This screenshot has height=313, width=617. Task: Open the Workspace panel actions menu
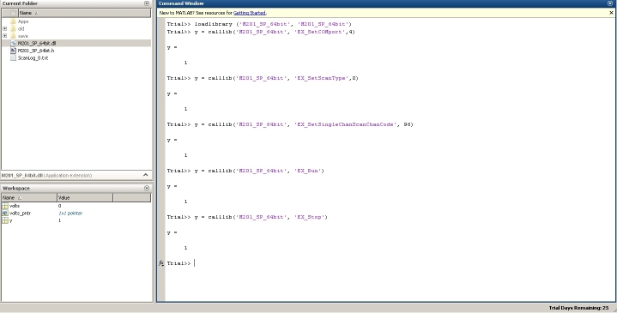click(147, 189)
